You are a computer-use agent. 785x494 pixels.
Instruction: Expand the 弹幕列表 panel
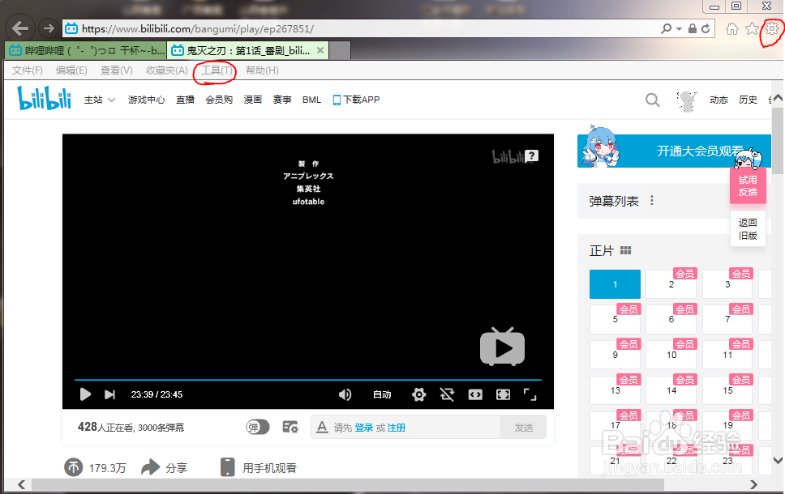614,201
